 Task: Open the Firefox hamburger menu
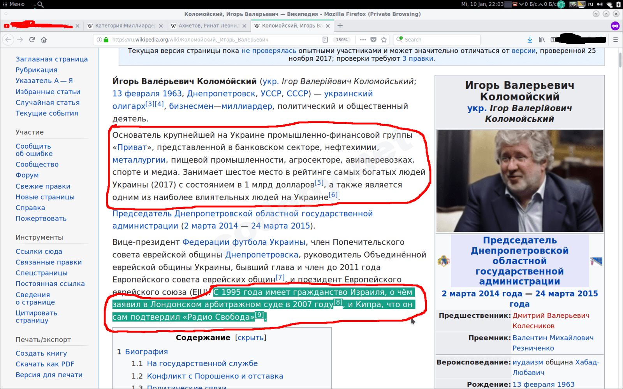click(x=616, y=39)
